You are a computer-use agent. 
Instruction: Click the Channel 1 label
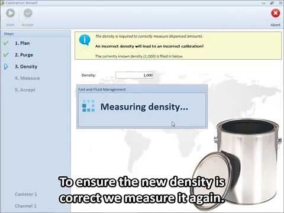(x=25, y=206)
